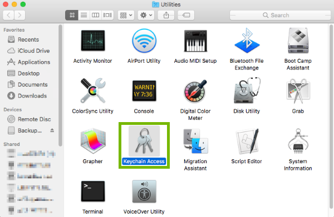Click the sidebar scrollbar

point(60,85)
